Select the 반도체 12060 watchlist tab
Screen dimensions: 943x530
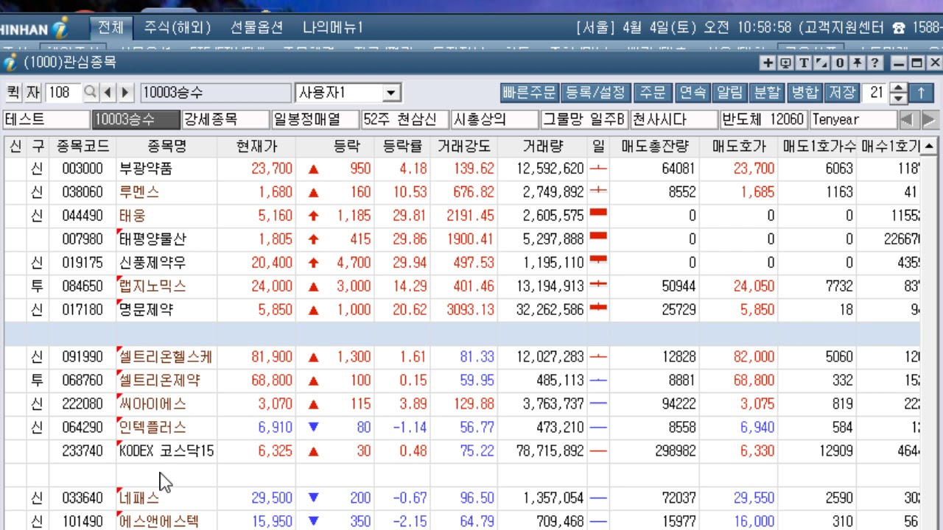(764, 119)
